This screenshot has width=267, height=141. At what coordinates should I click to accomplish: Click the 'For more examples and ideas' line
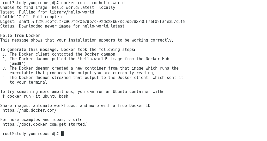(x=41, y=120)
